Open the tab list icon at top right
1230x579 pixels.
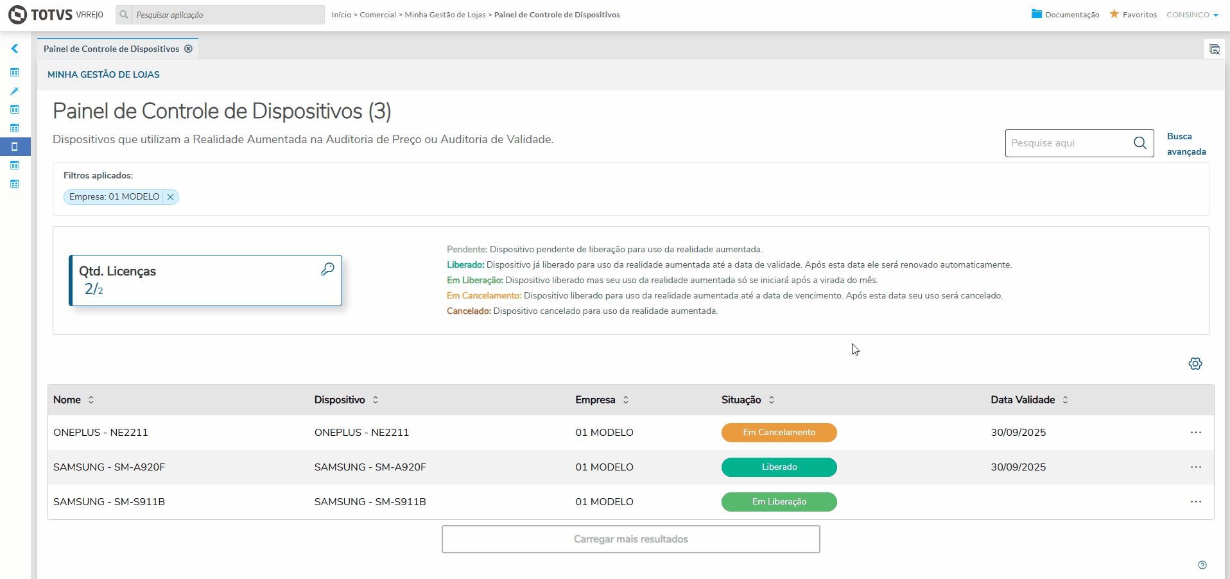(x=1214, y=49)
